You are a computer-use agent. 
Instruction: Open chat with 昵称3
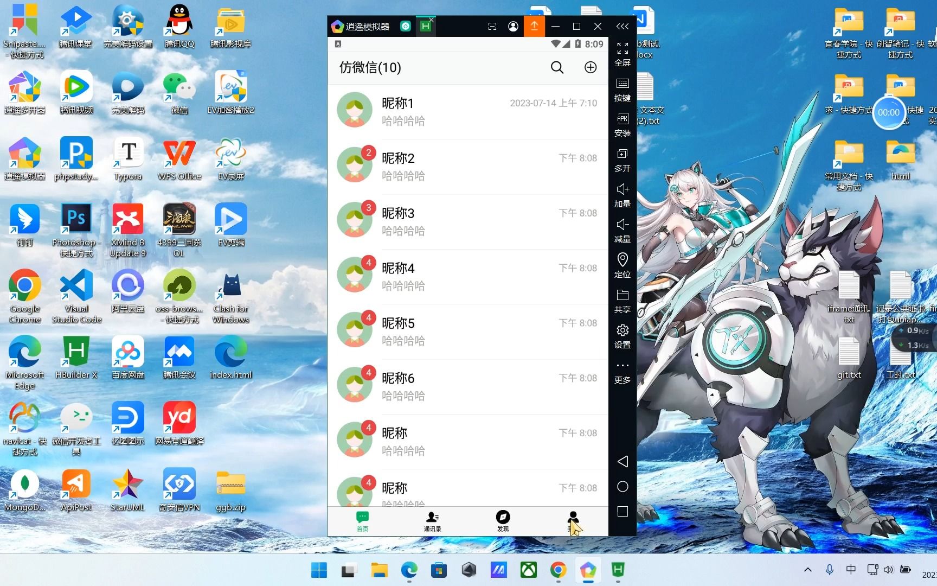click(x=467, y=221)
